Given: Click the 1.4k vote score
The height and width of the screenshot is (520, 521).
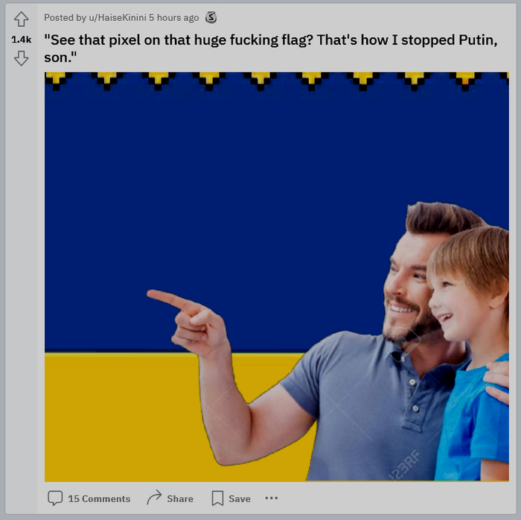Looking at the screenshot, I should tap(21, 39).
